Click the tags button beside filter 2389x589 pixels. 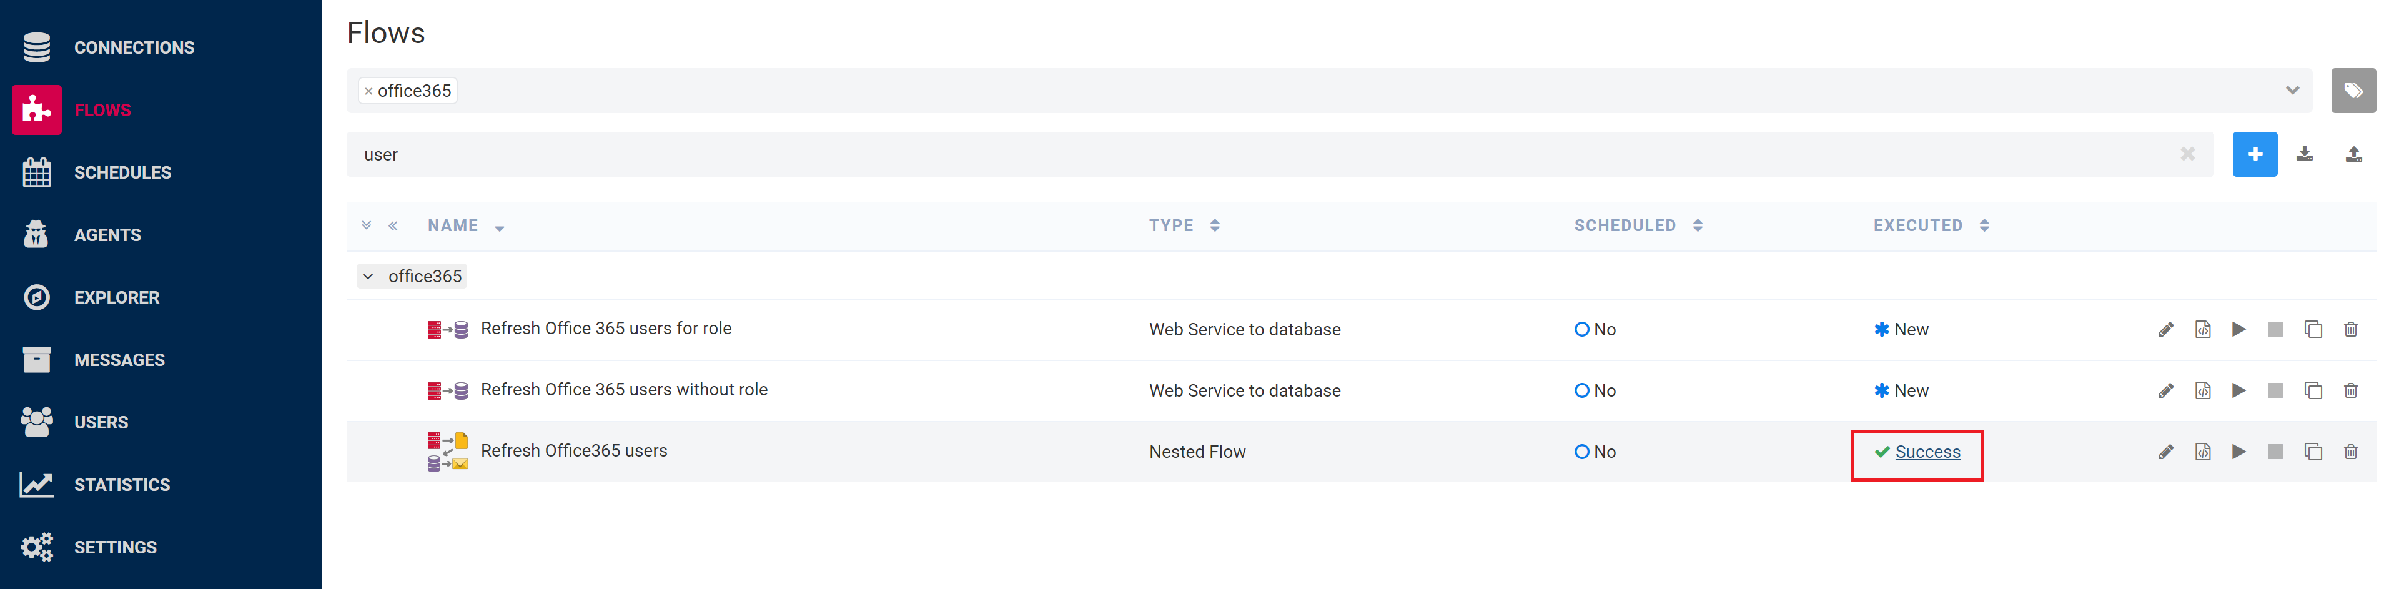tap(2353, 90)
